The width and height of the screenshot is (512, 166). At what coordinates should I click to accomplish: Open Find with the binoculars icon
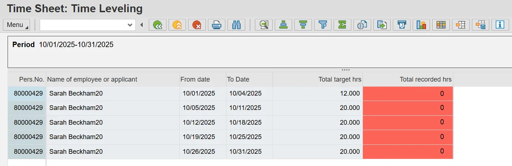coord(236,25)
